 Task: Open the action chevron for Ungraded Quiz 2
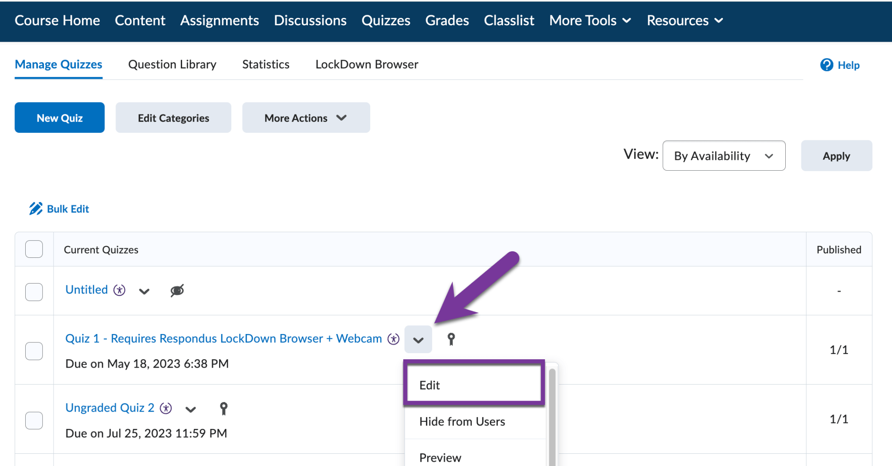[190, 409]
